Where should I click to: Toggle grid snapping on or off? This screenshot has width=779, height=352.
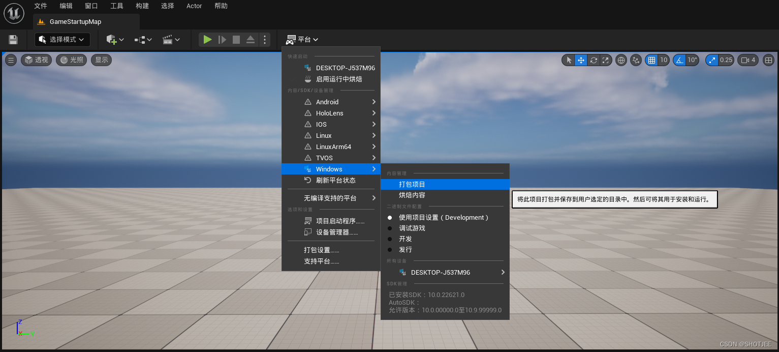653,60
